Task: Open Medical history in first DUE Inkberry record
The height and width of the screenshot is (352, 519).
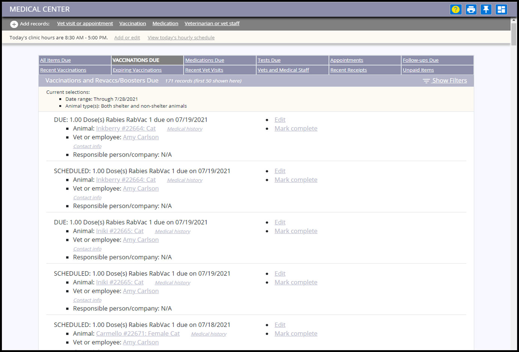Action: pyautogui.click(x=185, y=129)
